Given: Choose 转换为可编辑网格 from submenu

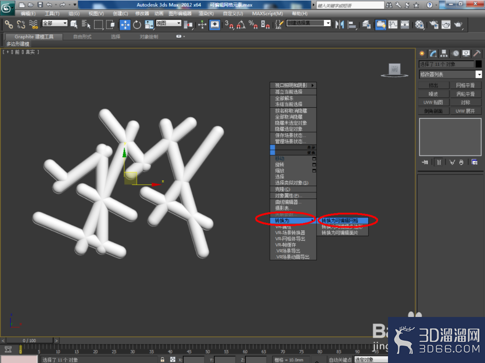Looking at the screenshot, I should [x=343, y=221].
